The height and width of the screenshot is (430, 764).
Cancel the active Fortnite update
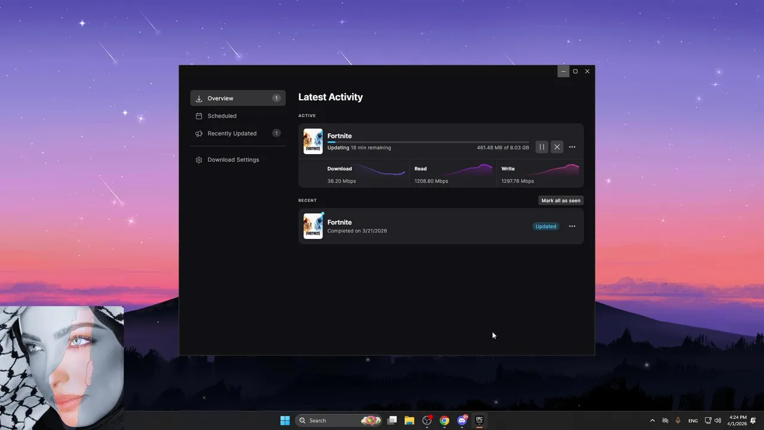click(557, 147)
